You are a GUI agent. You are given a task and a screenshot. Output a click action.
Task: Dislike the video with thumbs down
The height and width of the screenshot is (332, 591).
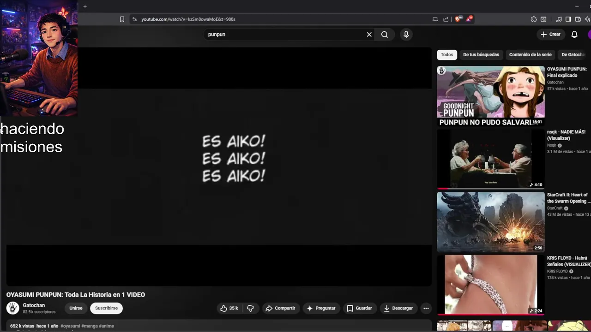pyautogui.click(x=250, y=308)
